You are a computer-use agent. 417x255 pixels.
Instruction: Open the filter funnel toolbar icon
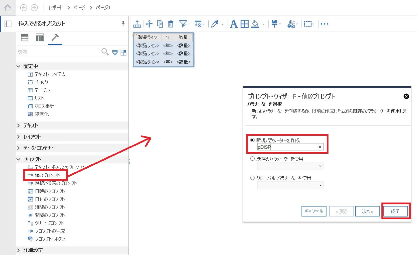click(x=183, y=24)
